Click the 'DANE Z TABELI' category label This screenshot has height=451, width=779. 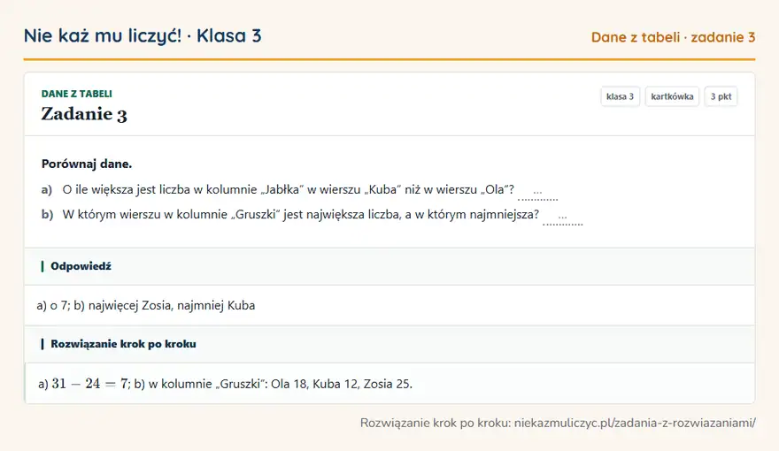(x=76, y=94)
